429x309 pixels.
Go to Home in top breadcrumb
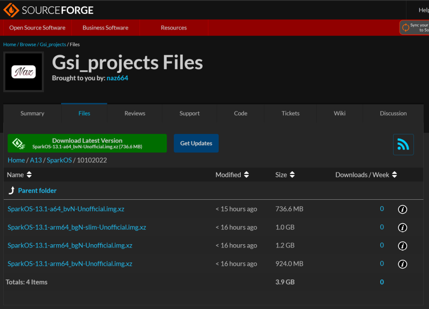pos(10,44)
